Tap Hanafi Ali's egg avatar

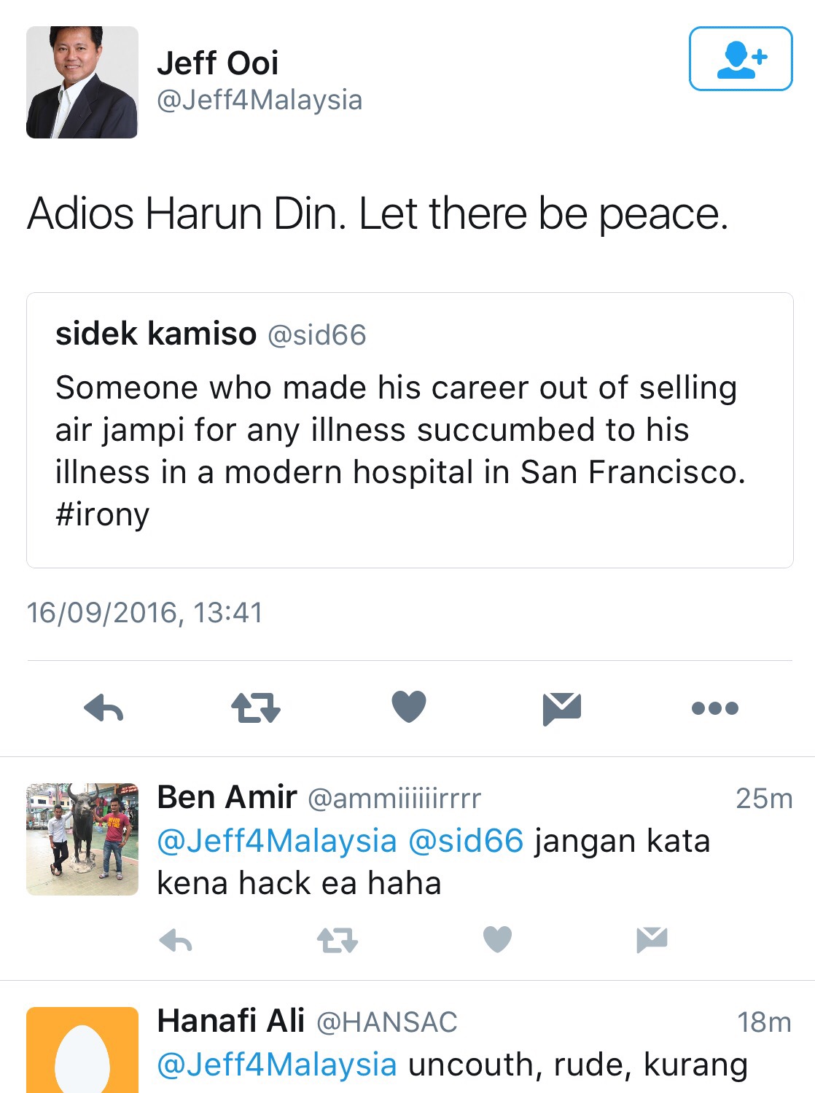point(82,1050)
